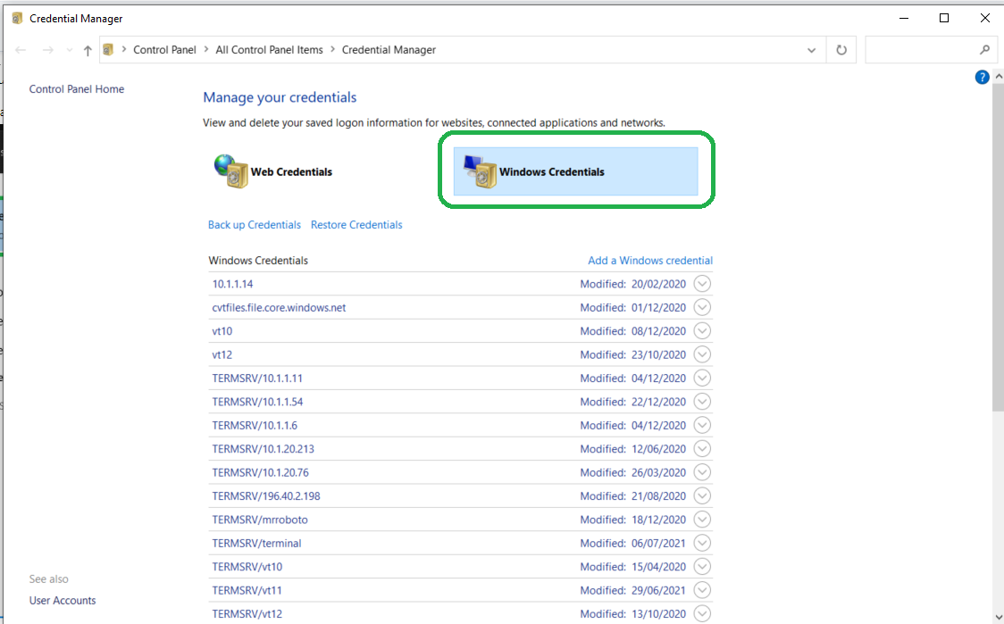
Task: Expand TERMSRV/10.1.20.76 credential chevron
Action: click(702, 472)
